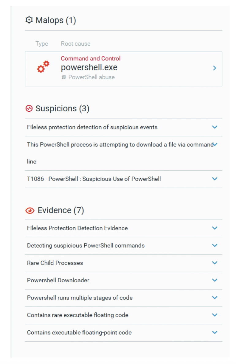Screen dimensions: 236x364
Task: Expand the T1086 PowerShell suspicion chevron
Action: tap(215, 179)
